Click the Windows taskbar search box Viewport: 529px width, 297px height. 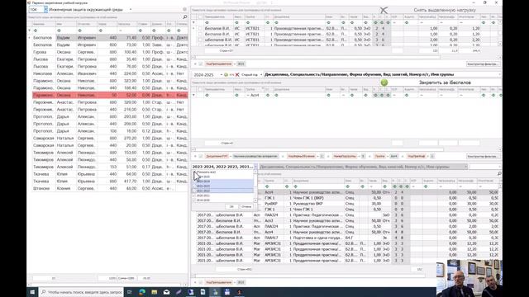[x=81, y=292]
